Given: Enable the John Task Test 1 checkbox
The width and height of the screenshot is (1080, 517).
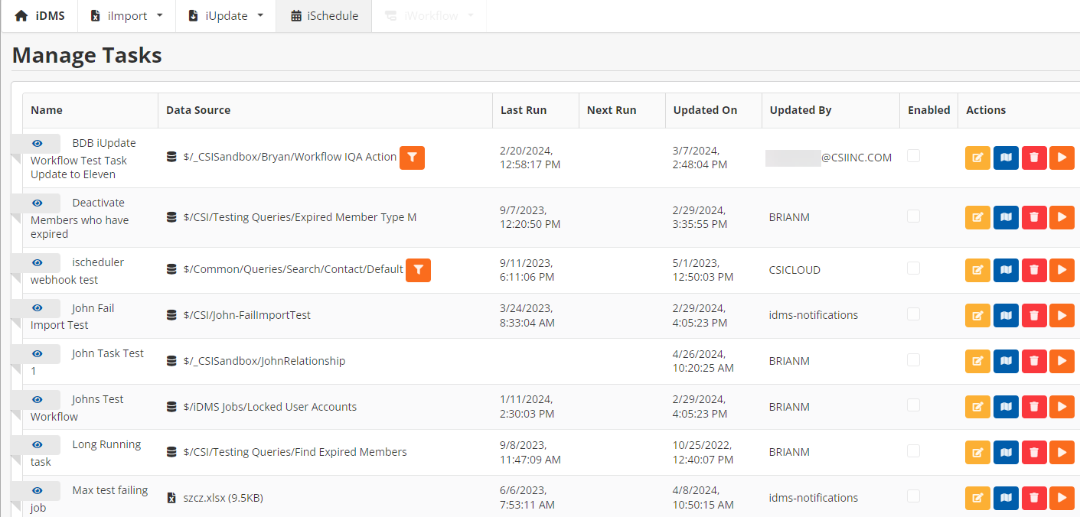Looking at the screenshot, I should (913, 359).
